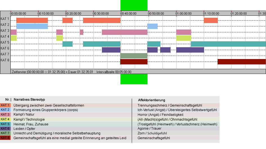Select the orange KAT 1 bar beginning at 01:10:00:00
The image size is (266, 149).
(211, 20)
